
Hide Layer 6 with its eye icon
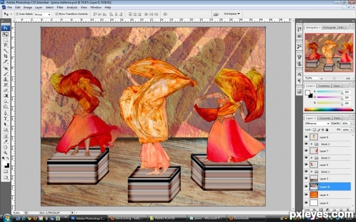[x=306, y=137]
